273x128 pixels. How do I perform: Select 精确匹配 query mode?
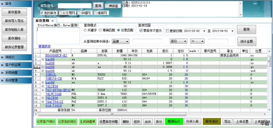[100, 30]
